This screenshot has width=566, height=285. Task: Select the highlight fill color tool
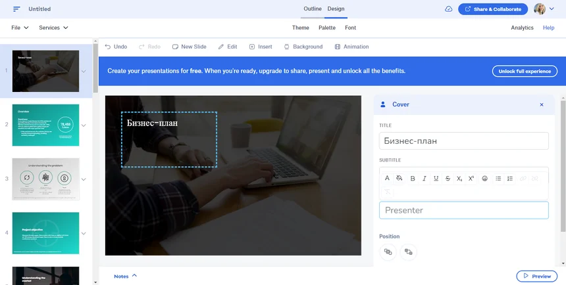(x=399, y=178)
